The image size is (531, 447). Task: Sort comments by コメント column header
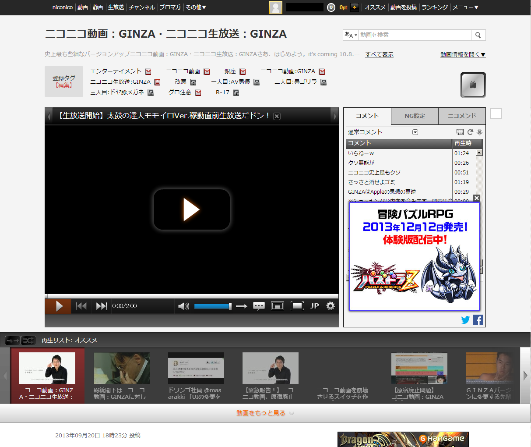[399, 143]
